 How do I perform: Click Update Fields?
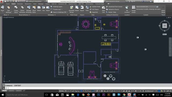95,6
